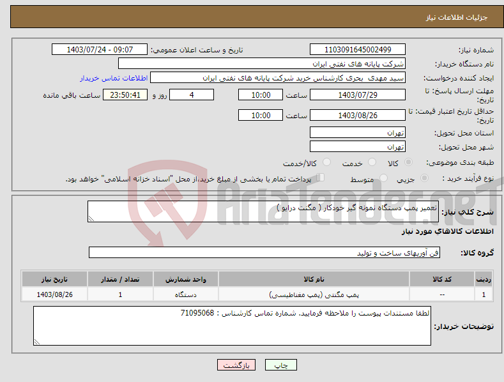This screenshot has width=504, height=382.
Task: Click the ساعت باقی مانده label
Action: click(x=72, y=96)
